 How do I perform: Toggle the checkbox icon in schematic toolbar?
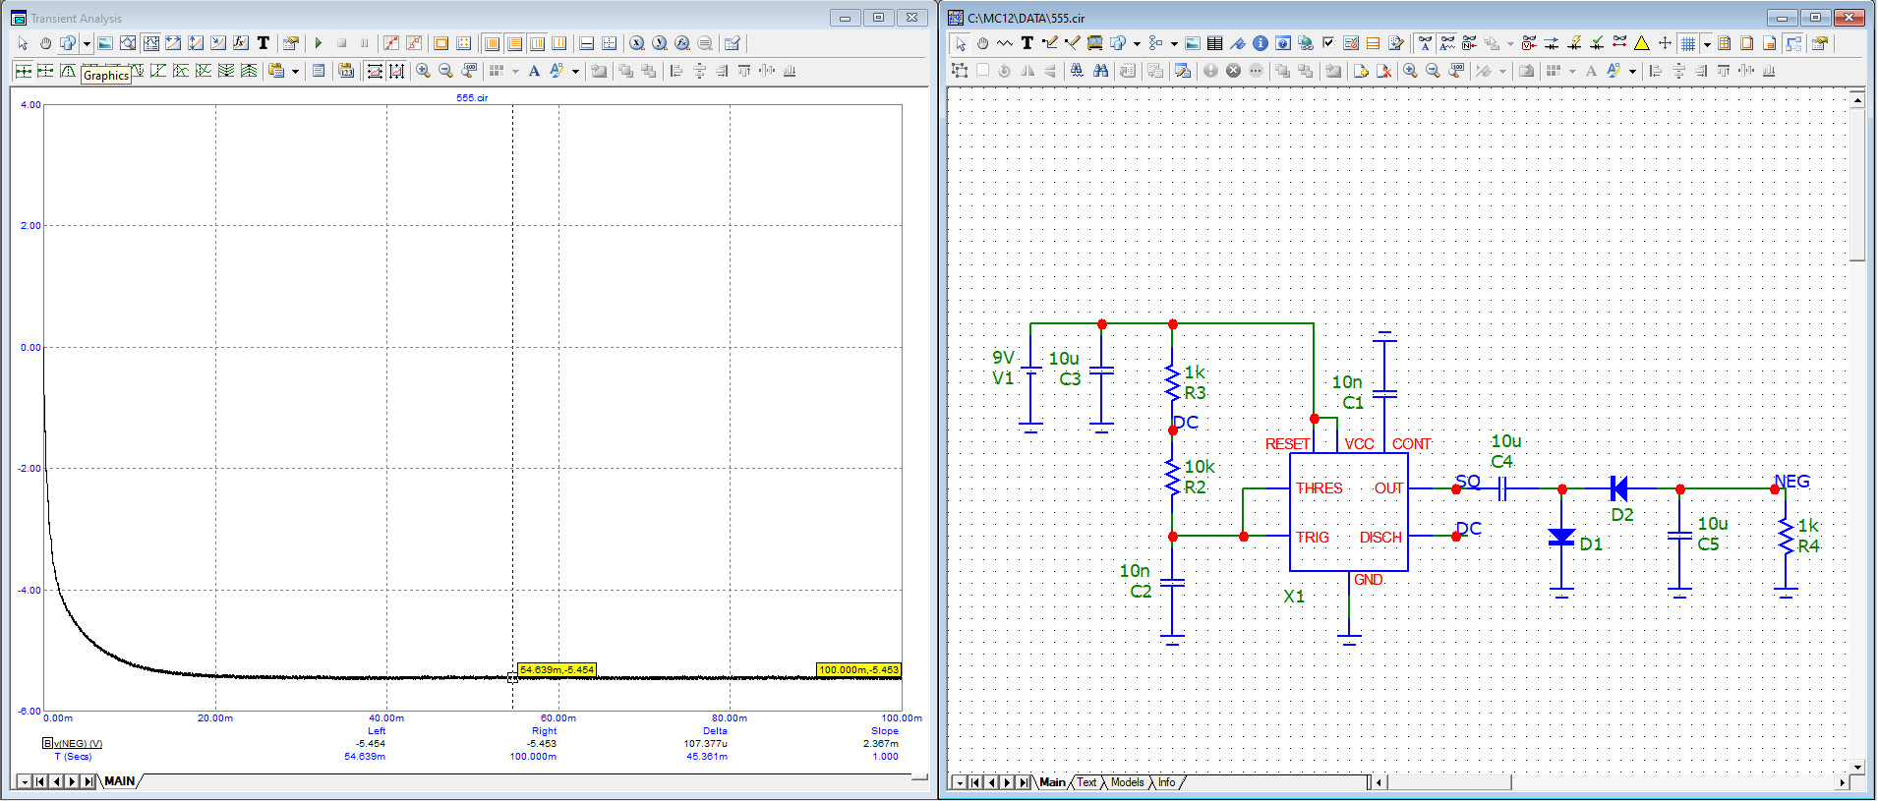[x=1328, y=43]
